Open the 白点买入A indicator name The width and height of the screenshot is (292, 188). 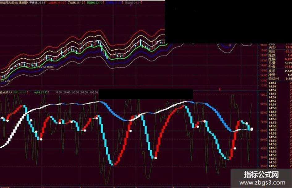[x=6, y=92]
